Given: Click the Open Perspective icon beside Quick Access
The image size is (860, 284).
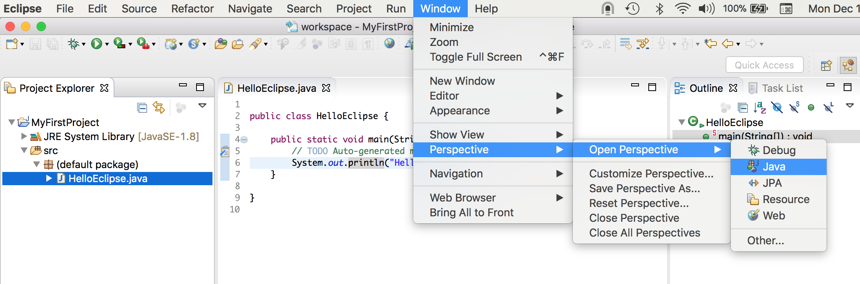Looking at the screenshot, I should [x=826, y=65].
